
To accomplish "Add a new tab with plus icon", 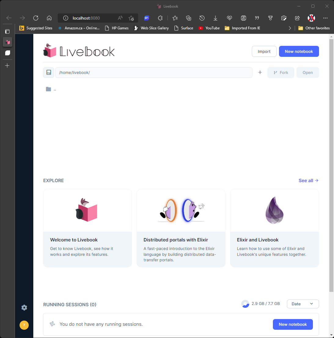I will [7, 65].
